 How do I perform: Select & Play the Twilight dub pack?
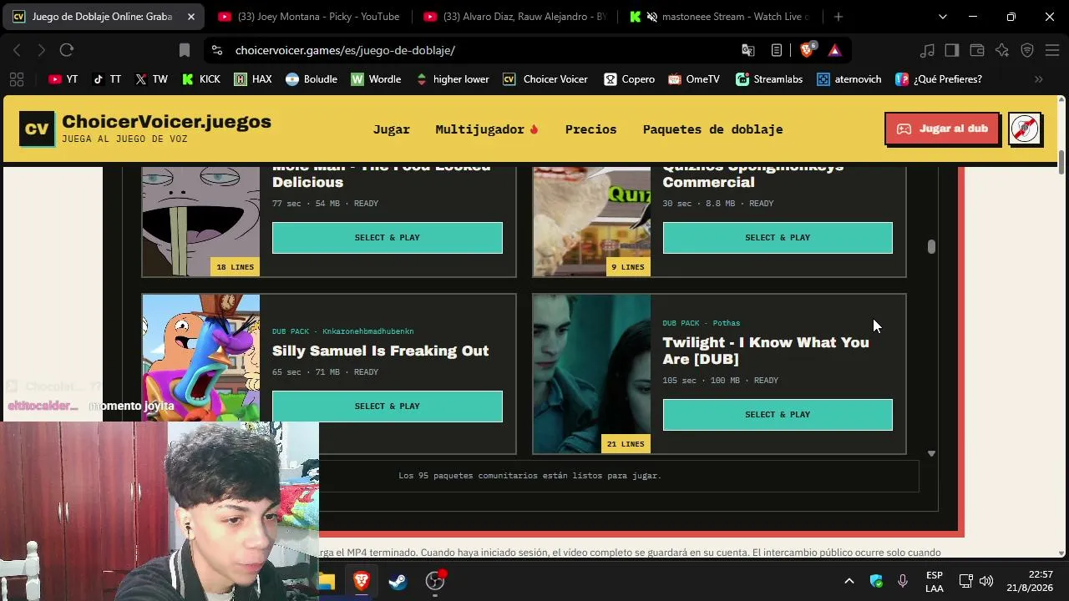778,415
